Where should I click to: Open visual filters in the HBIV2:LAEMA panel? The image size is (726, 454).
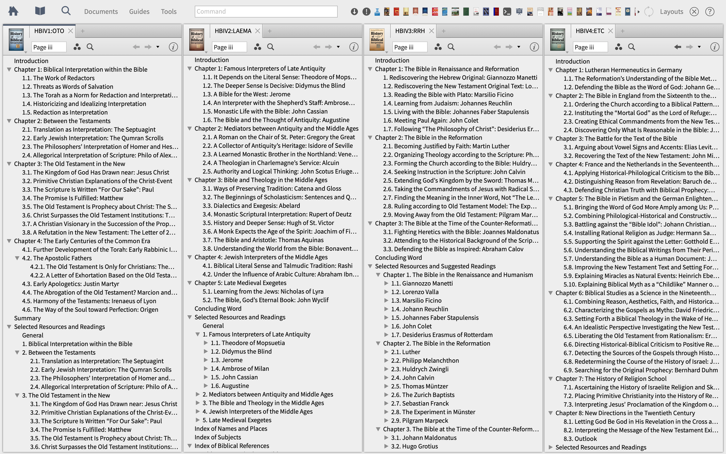point(257,47)
